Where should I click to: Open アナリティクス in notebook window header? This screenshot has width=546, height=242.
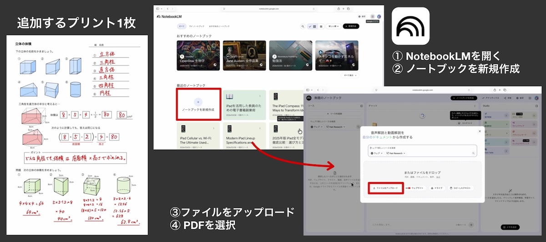click(490, 98)
